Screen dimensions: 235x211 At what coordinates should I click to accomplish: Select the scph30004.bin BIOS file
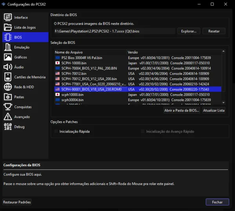[x=138, y=100]
